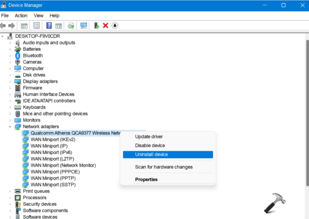
Task: Click the show/hide console tree toolbar icon
Action: [x=24, y=26]
